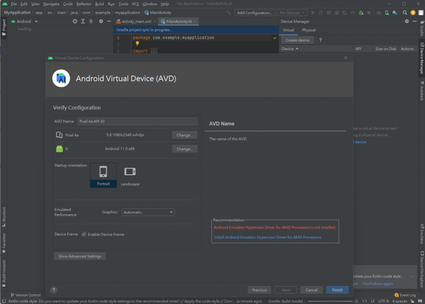Click the Sync Project with Gradle icon
The height and width of the screenshot is (304, 425).
coord(379,13)
